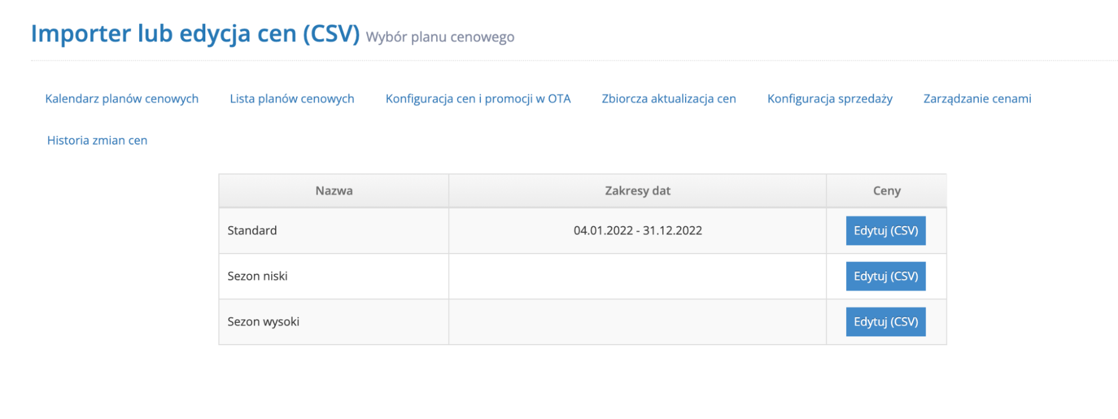Viewport: 1118px width, 419px height.
Task: Select the Sezon niski name cell
Action: (x=257, y=277)
